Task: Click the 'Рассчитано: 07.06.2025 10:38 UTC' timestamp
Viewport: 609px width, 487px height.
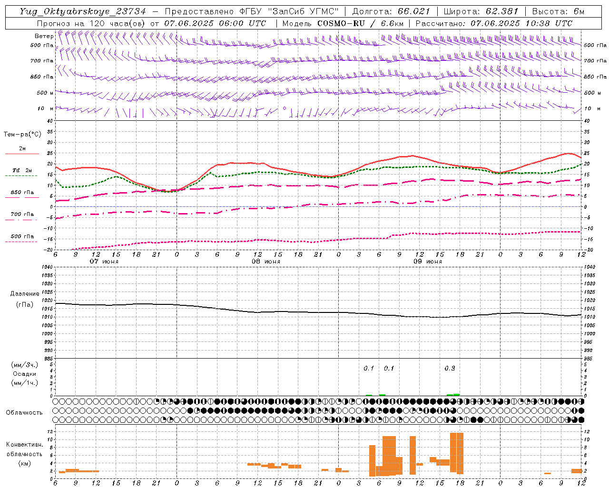Action: click(494, 23)
